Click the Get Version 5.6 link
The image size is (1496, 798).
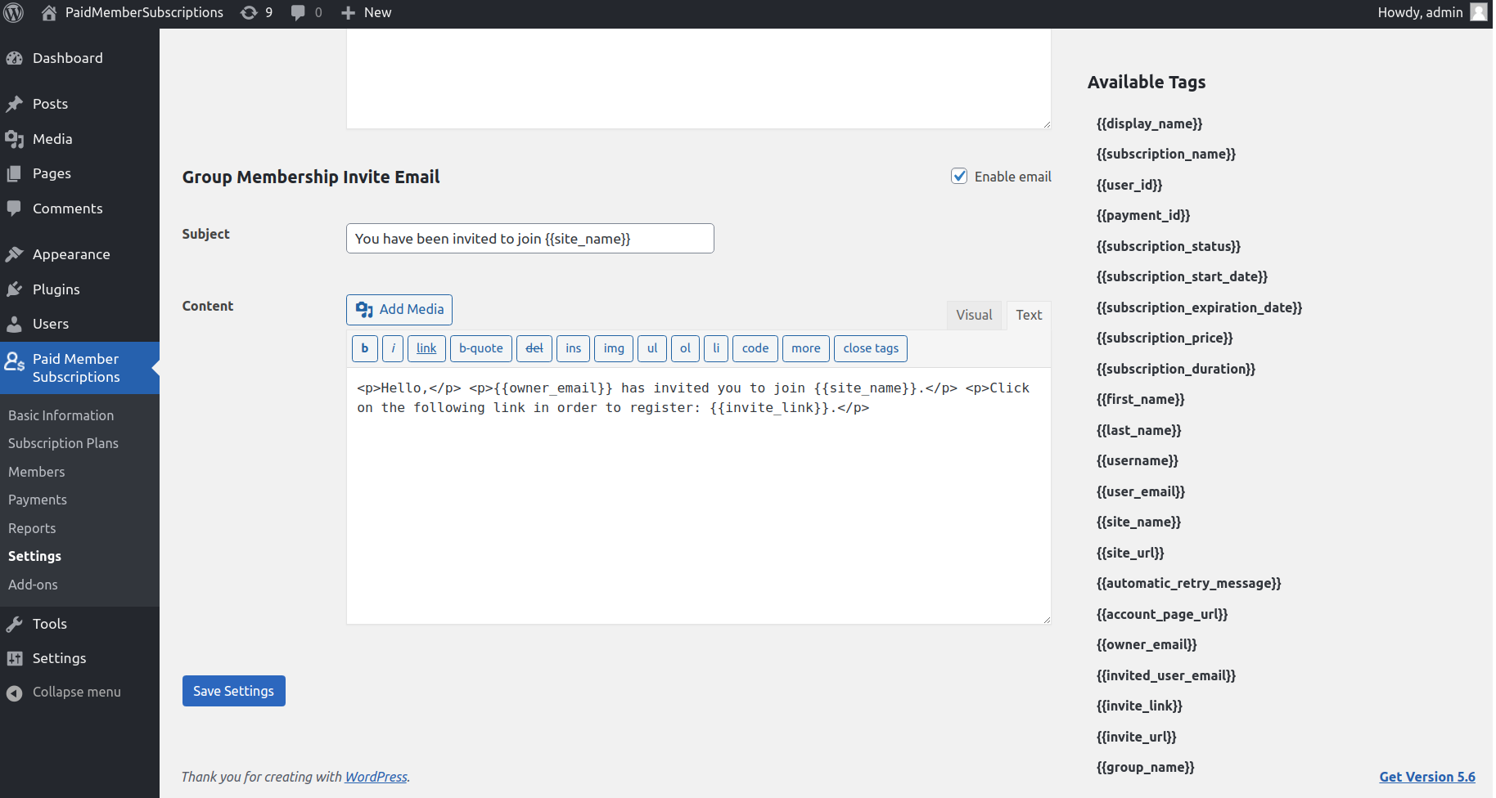coord(1427,777)
